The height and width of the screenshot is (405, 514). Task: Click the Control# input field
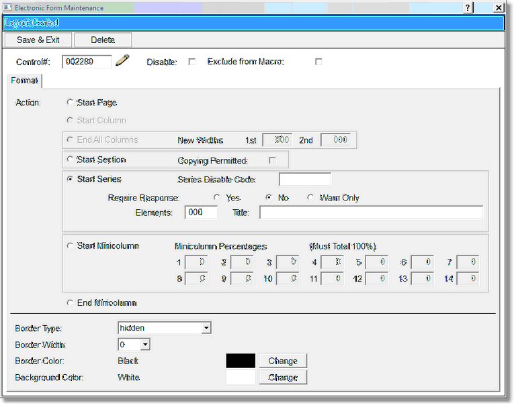pos(87,62)
